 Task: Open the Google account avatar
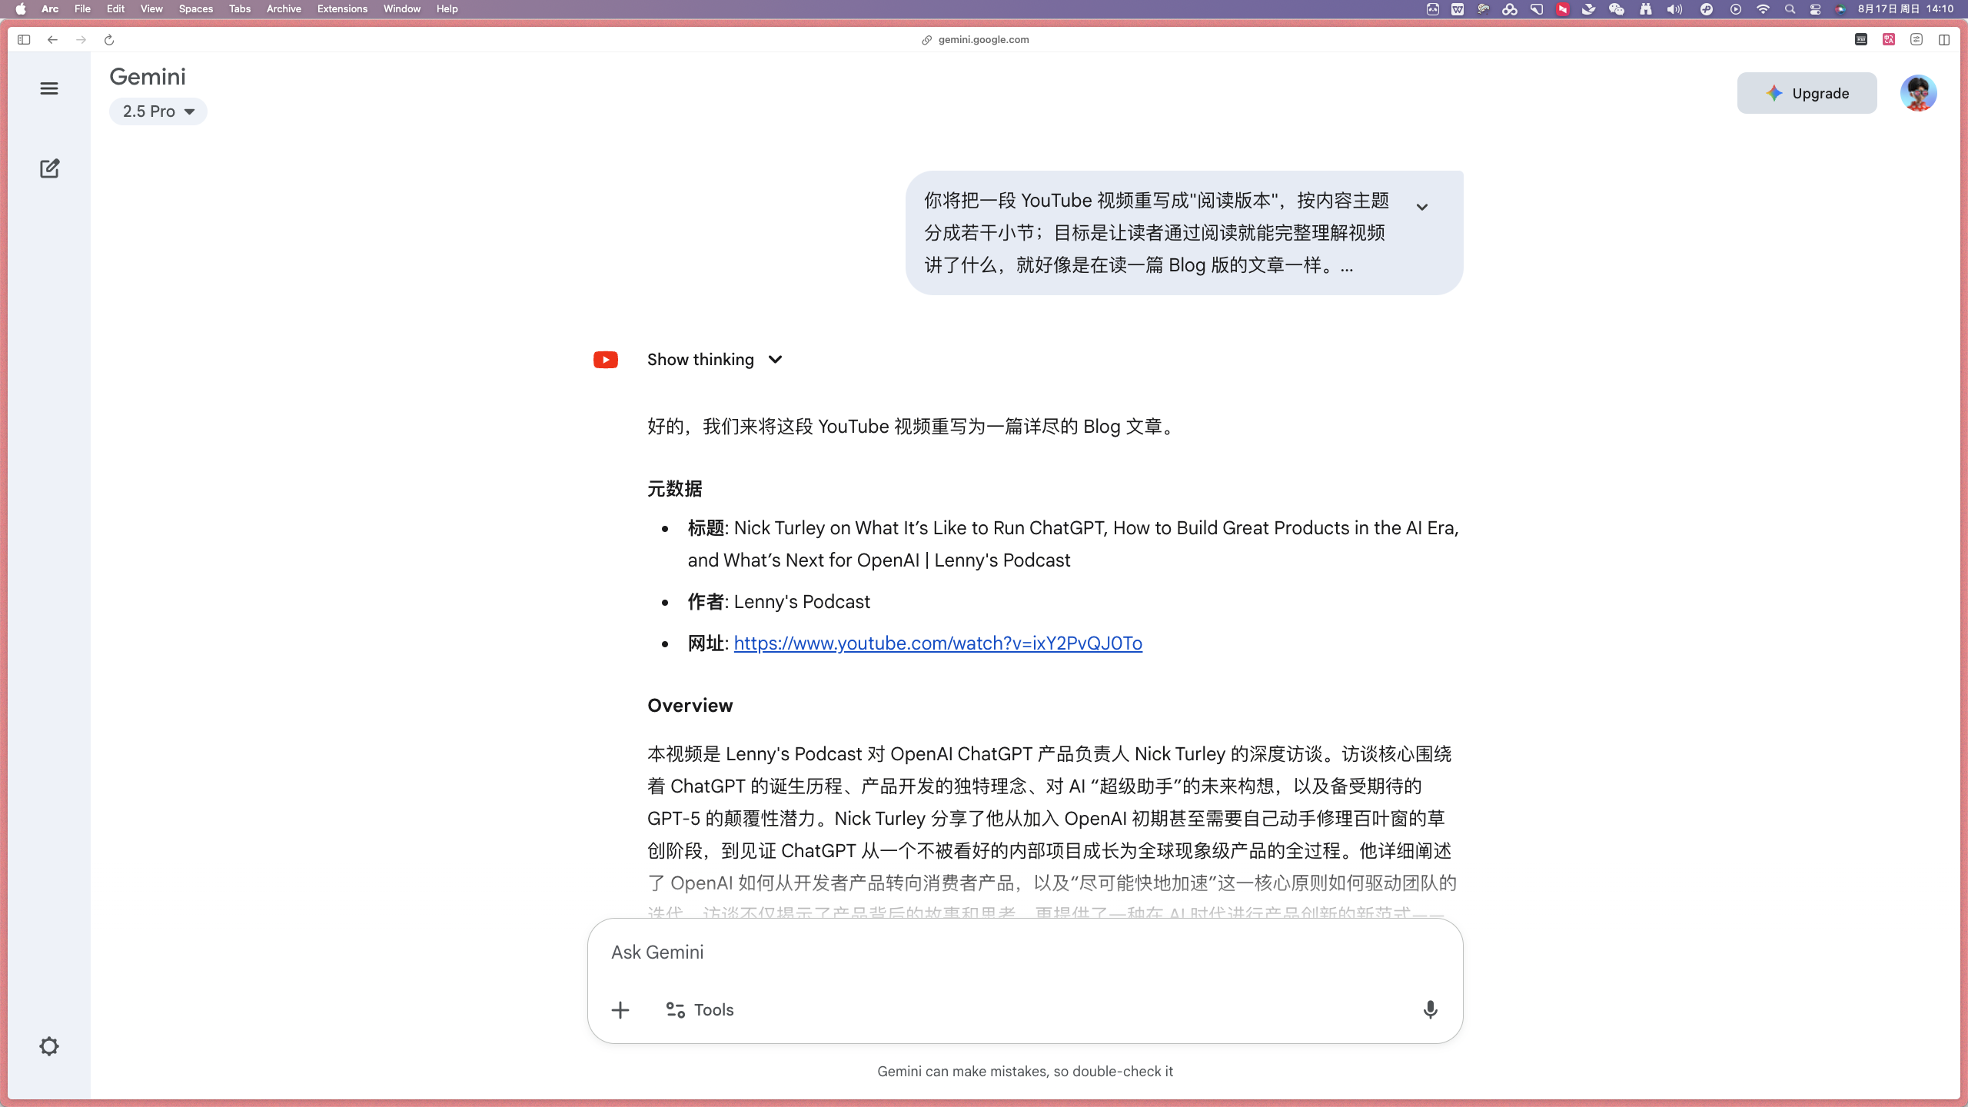click(x=1918, y=93)
